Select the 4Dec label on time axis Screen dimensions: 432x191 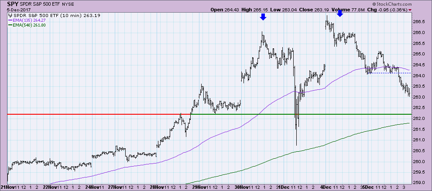[x=329, y=188]
